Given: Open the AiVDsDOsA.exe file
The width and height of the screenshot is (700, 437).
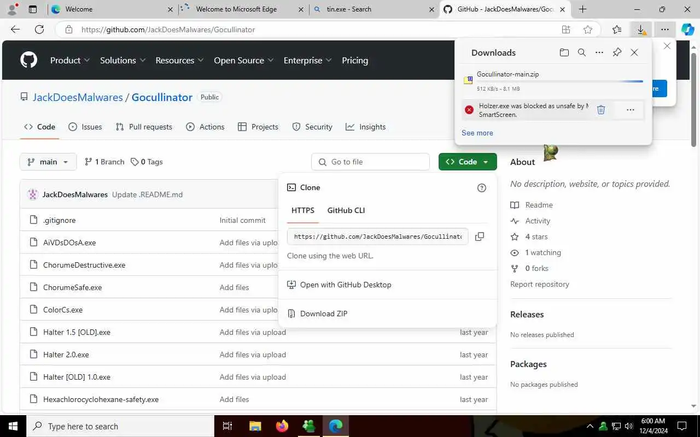Looking at the screenshot, I should (x=69, y=243).
